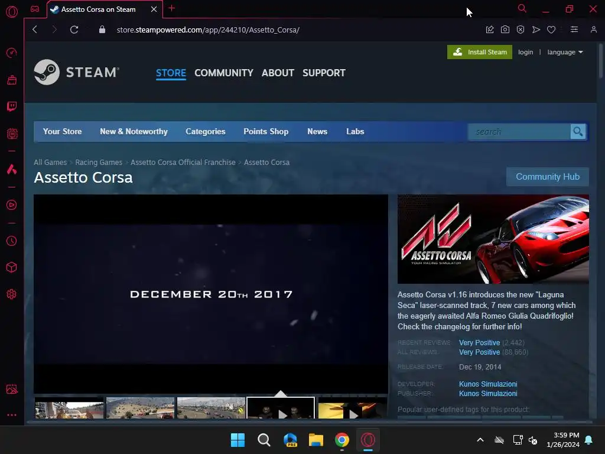
Task: Select the yellow car video thumbnail
Action: pyautogui.click(x=353, y=408)
